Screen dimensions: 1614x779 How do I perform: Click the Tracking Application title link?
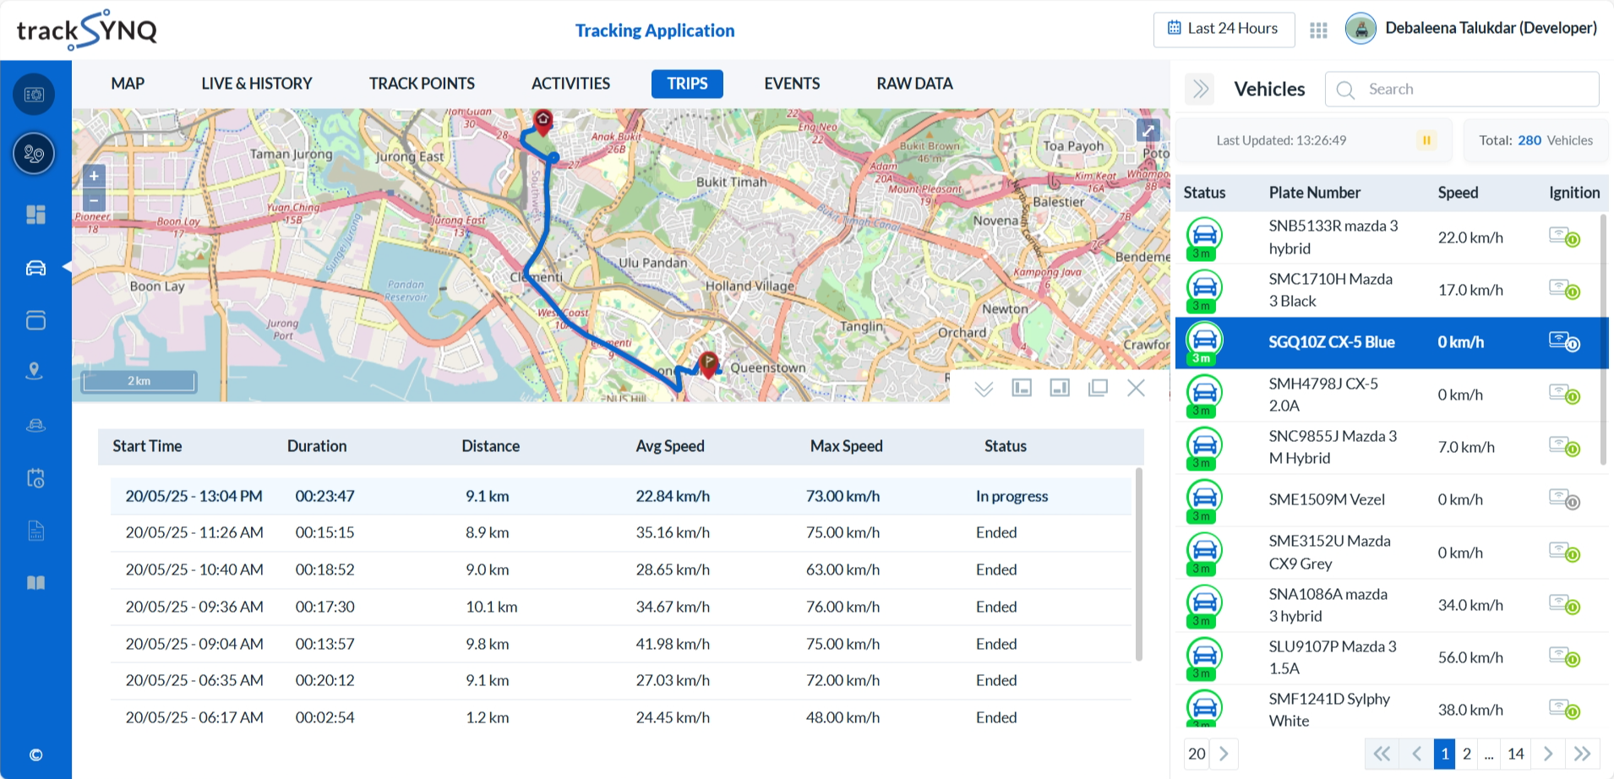click(653, 30)
